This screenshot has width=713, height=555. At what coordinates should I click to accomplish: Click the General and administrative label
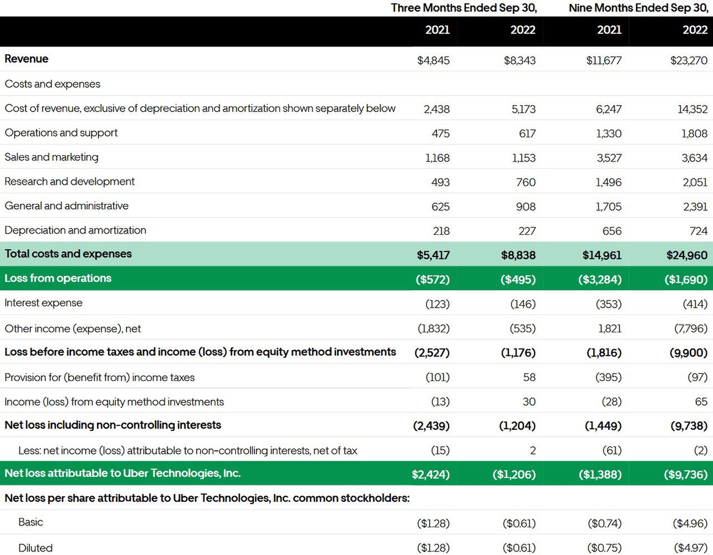click(x=67, y=205)
